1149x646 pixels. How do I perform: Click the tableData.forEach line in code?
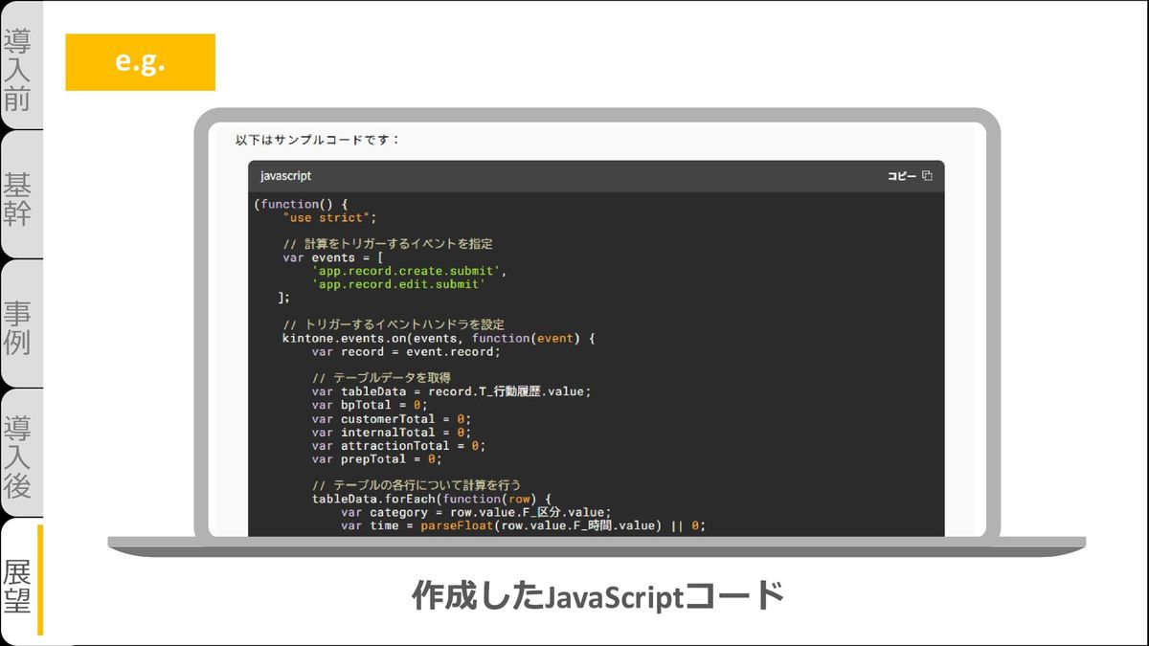pyautogui.click(x=431, y=499)
